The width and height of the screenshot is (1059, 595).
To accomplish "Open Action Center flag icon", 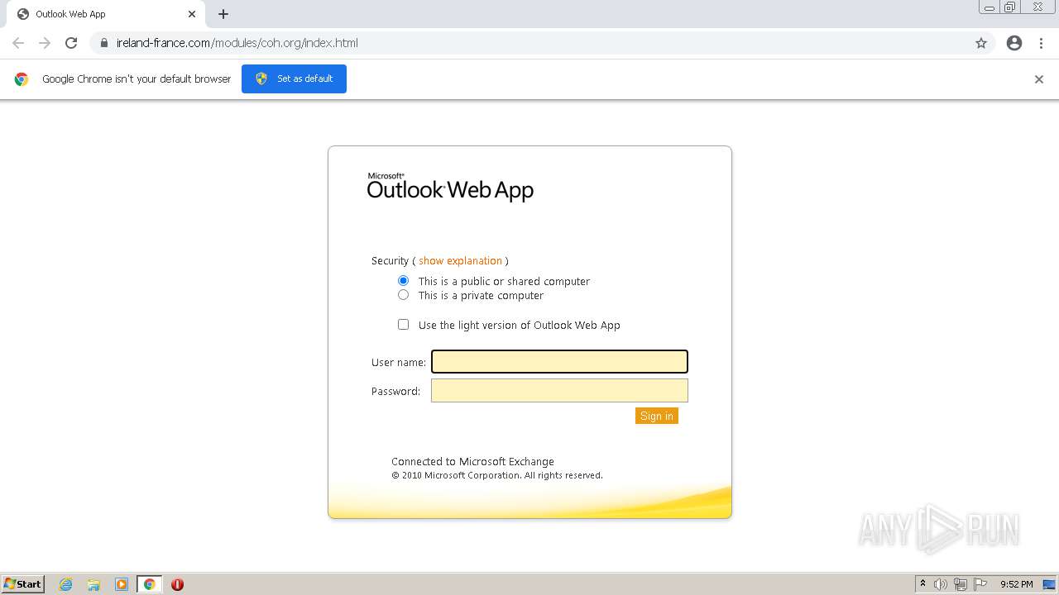I will pos(980,584).
